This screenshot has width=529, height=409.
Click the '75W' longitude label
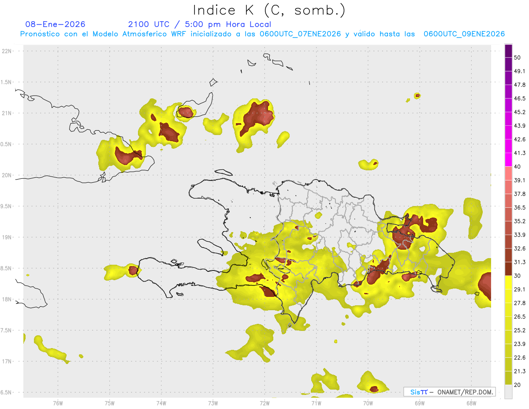109,403
